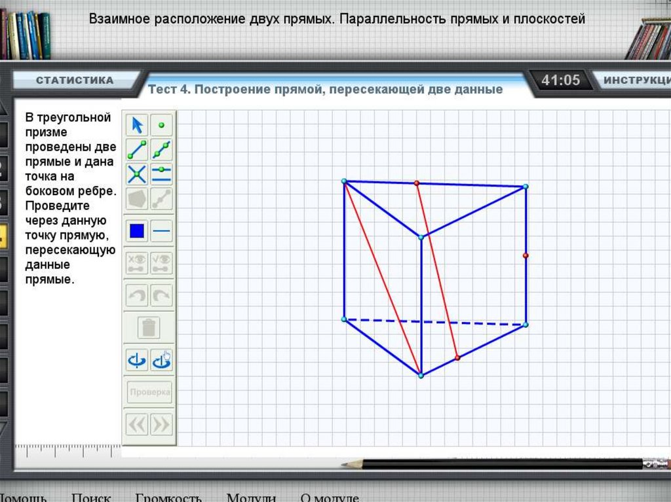Select the parallel line through point tool

[161, 174]
